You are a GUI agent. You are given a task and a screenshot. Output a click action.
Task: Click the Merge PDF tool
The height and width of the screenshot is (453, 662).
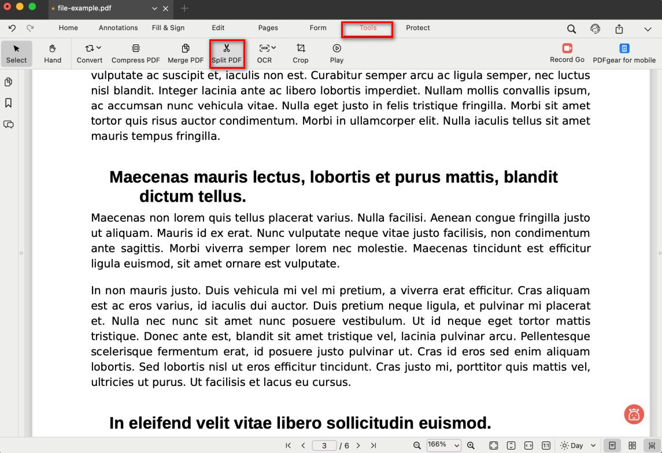[x=186, y=53]
